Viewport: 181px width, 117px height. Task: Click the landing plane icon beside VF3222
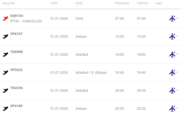coord(5,72)
